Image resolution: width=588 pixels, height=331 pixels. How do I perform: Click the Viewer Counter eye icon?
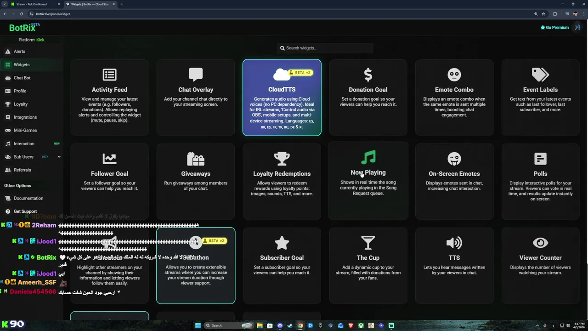[540, 243]
